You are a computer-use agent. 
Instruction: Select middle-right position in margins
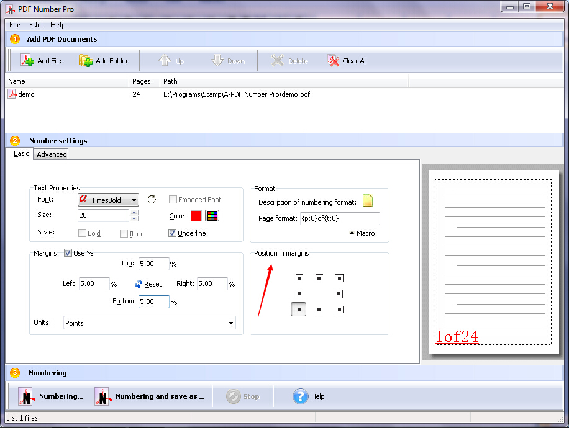(339, 293)
